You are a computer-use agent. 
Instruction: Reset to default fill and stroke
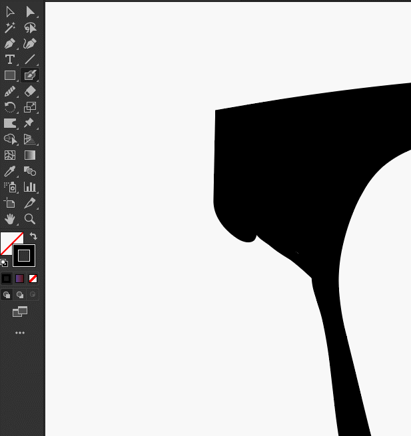point(4,262)
